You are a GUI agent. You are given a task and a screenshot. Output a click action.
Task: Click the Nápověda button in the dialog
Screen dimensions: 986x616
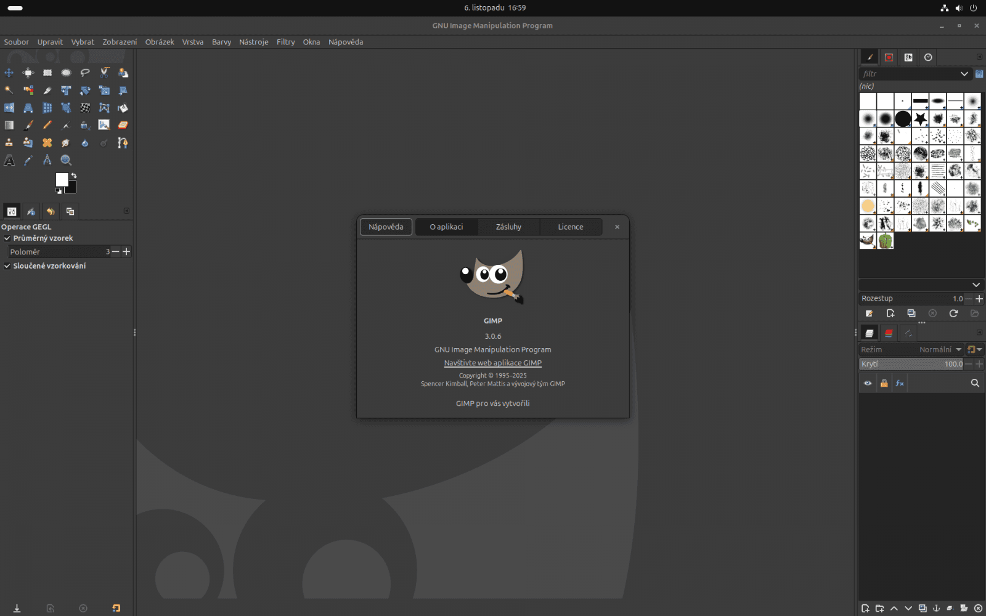pyautogui.click(x=386, y=227)
